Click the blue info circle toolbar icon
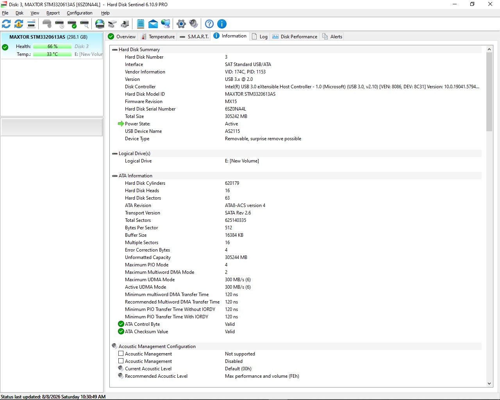The image size is (500, 400). click(222, 24)
